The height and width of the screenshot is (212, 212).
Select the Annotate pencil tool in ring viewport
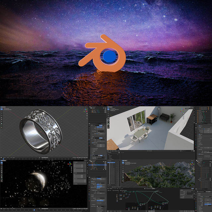2,122
